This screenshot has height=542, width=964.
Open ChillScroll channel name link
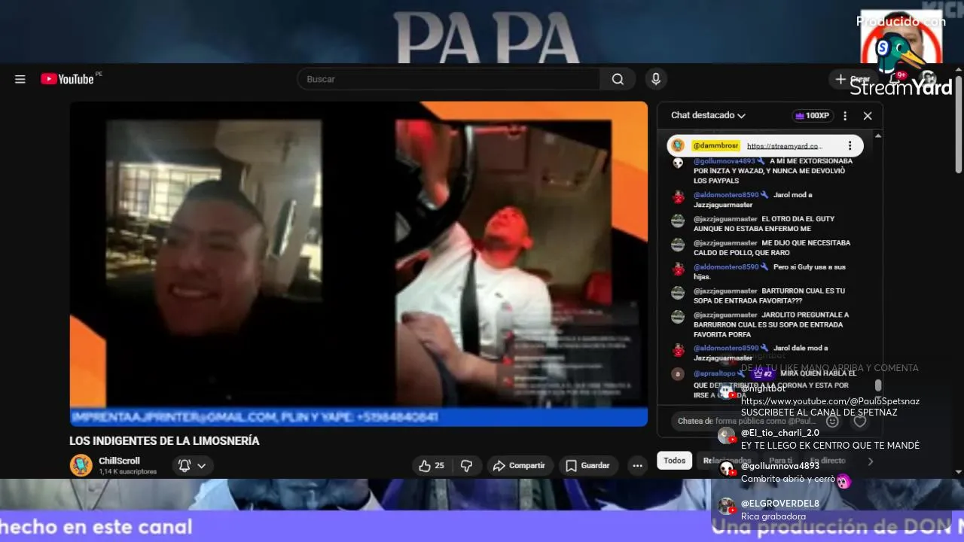pyautogui.click(x=119, y=461)
